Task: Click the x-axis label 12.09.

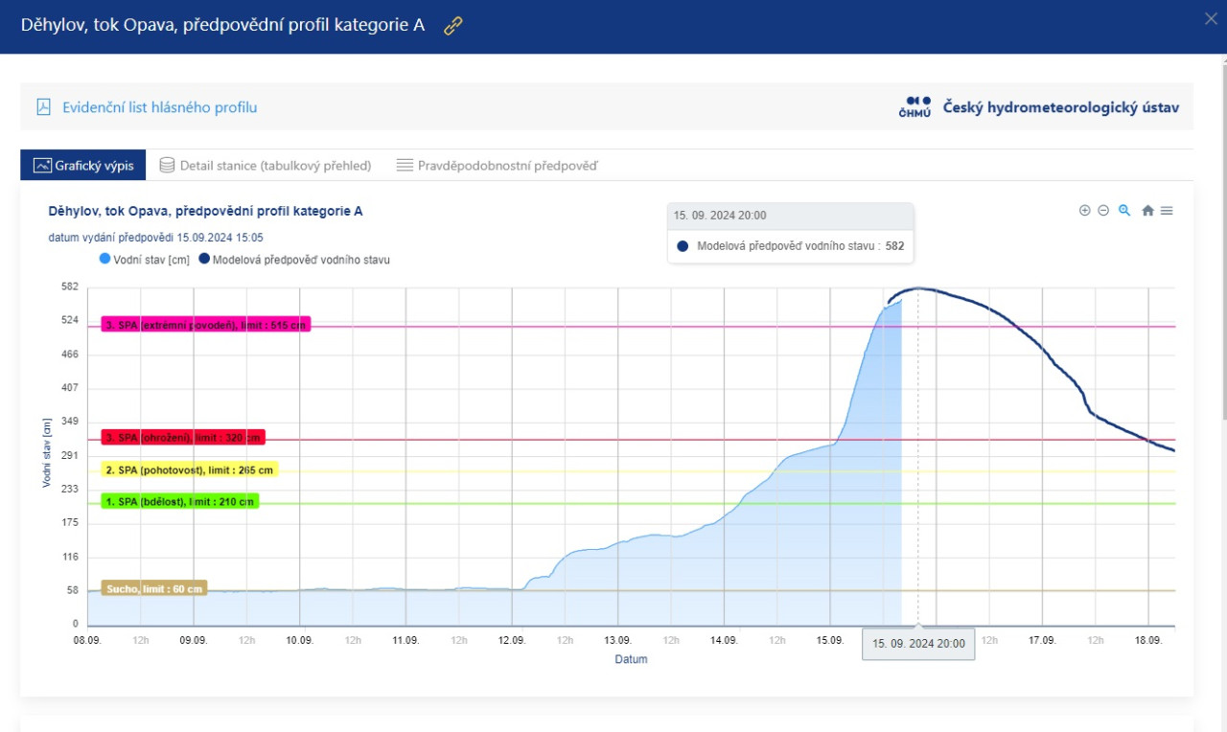Action: [x=512, y=640]
